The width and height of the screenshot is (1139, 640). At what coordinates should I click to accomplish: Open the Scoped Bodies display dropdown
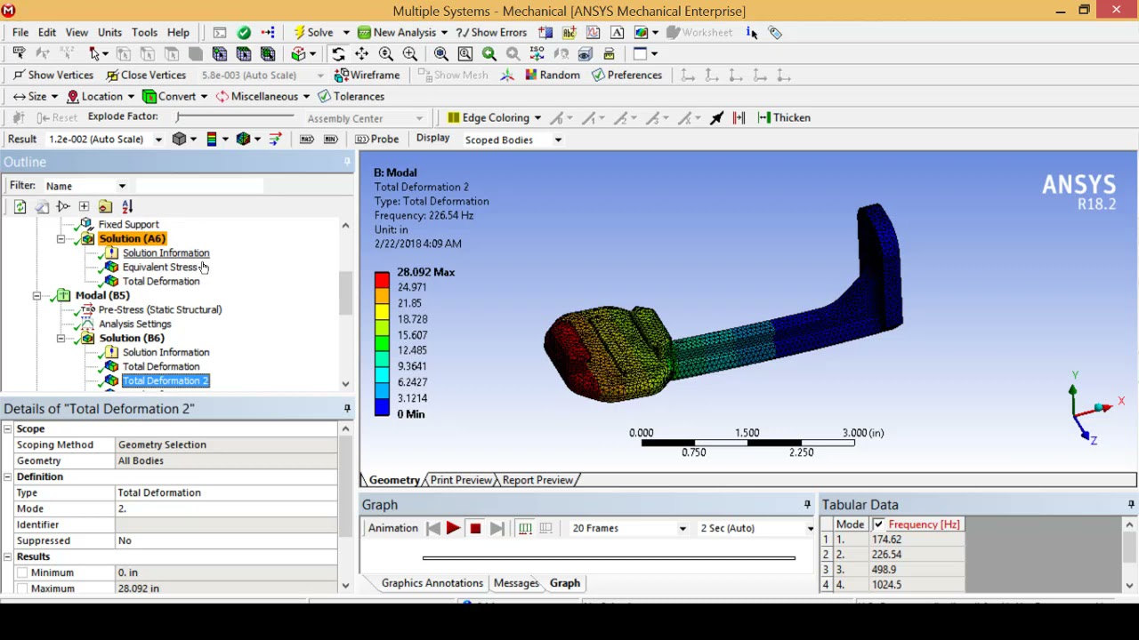[x=558, y=140]
